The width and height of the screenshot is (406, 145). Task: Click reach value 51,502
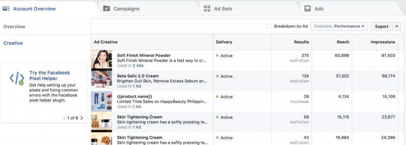342,76
